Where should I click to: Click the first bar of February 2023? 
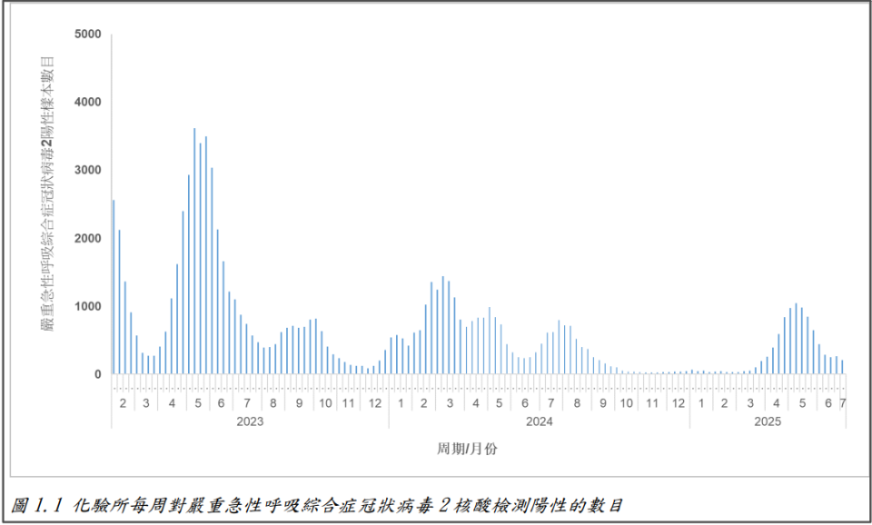click(114, 287)
